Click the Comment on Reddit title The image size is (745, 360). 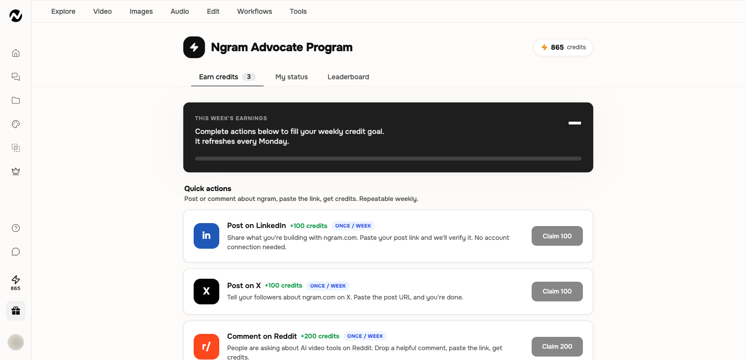pyautogui.click(x=262, y=336)
